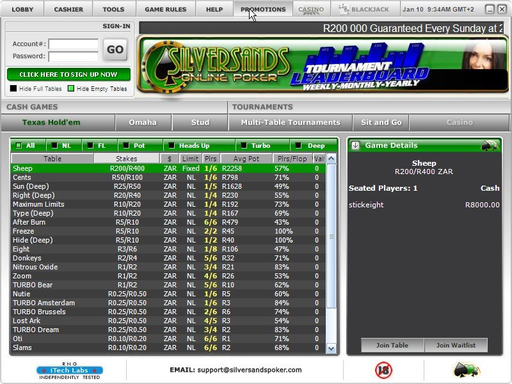Click the card suits icon in footer
Screen dimensions: 512x384
(467, 370)
